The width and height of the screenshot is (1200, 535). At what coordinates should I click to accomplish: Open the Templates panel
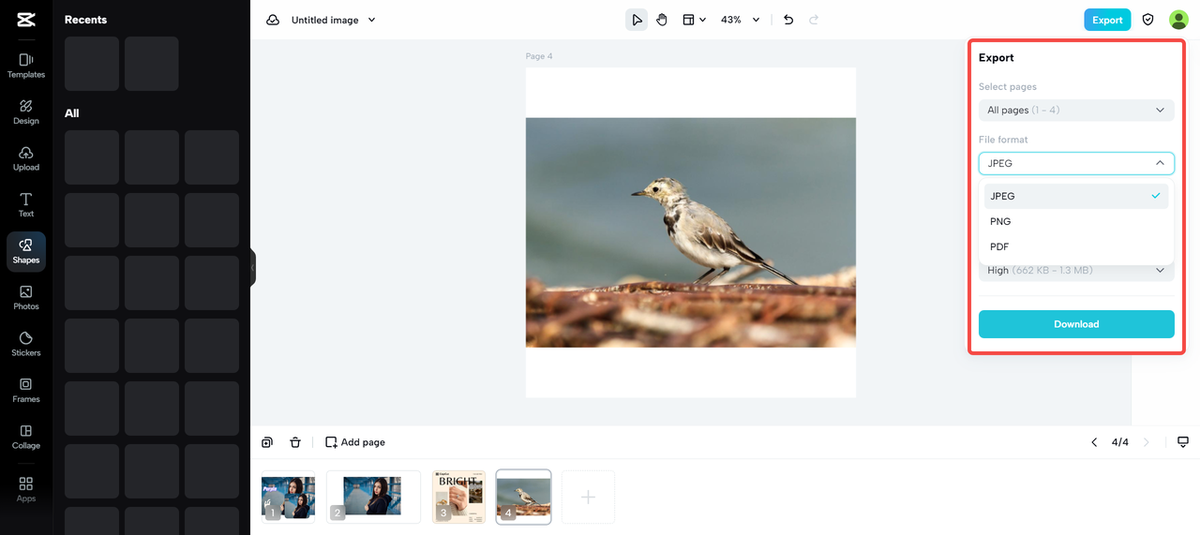(x=26, y=66)
